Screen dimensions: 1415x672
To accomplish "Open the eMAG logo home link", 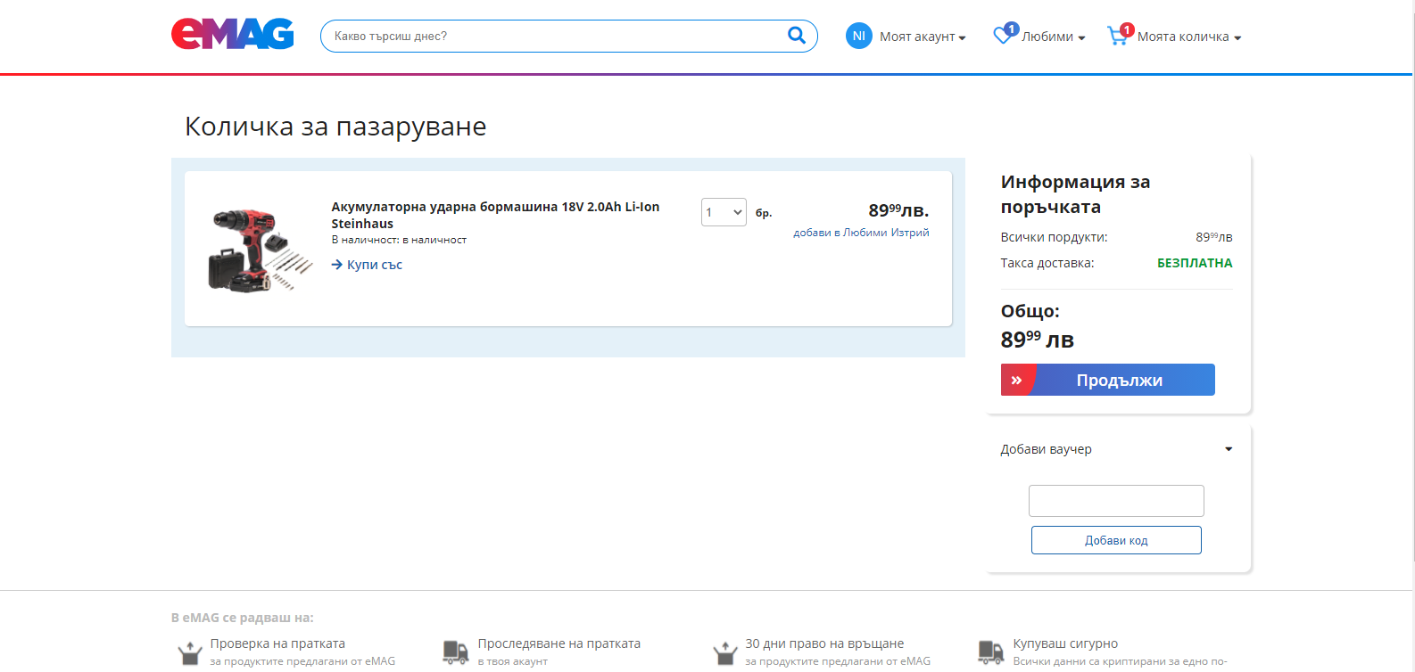I will 233,34.
